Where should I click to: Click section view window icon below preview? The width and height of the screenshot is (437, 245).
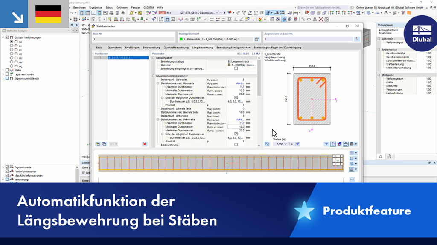pos(346,144)
